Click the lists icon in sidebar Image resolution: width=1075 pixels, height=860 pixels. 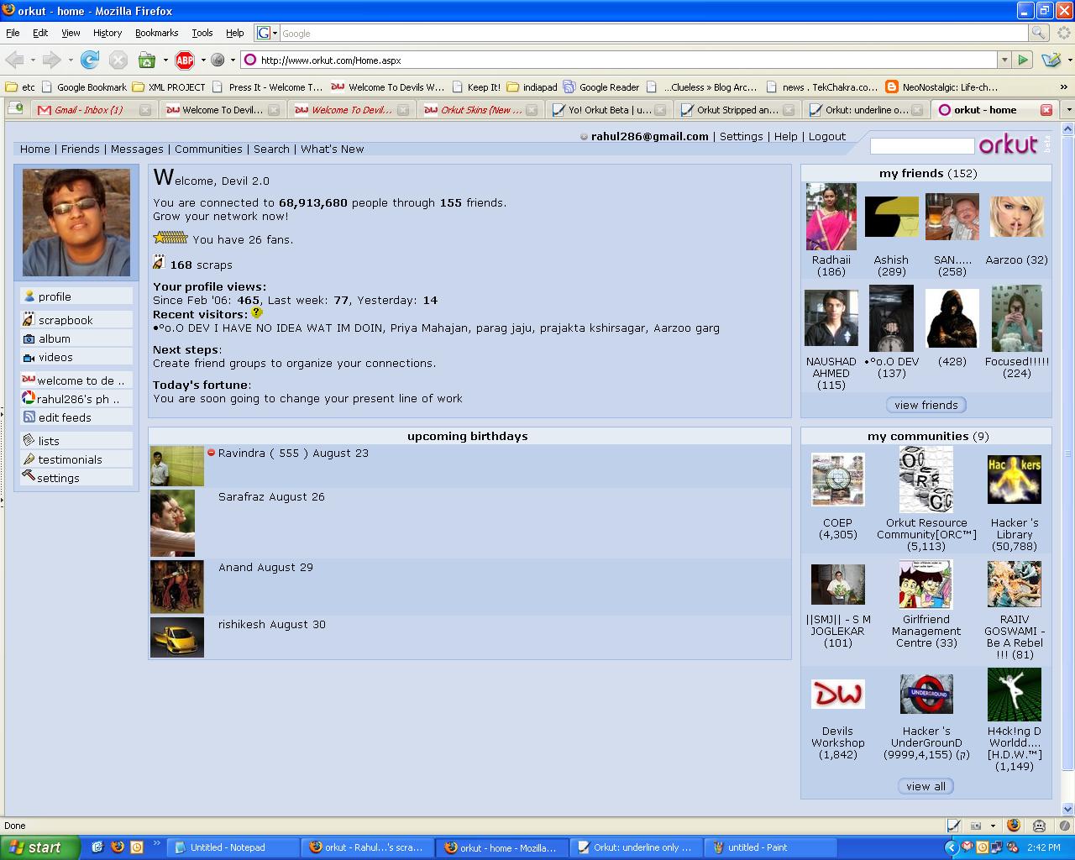point(29,440)
